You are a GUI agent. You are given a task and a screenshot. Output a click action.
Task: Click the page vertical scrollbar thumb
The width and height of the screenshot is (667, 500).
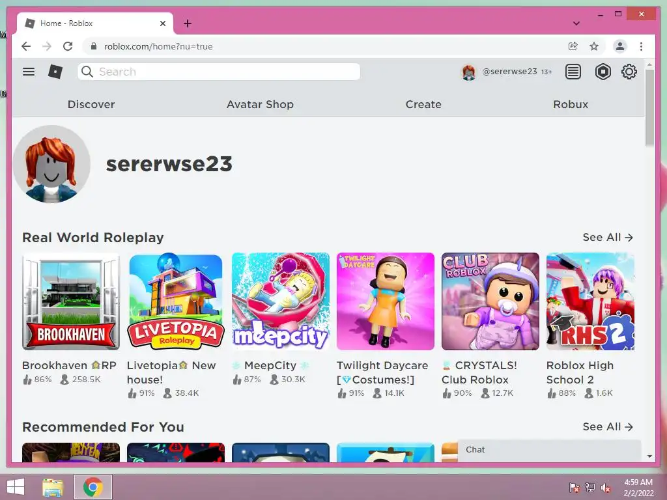click(x=649, y=107)
